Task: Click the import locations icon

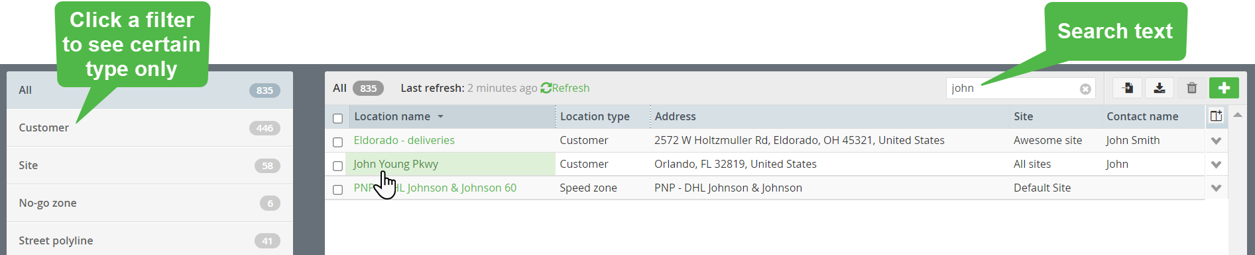Action: (x=1127, y=88)
